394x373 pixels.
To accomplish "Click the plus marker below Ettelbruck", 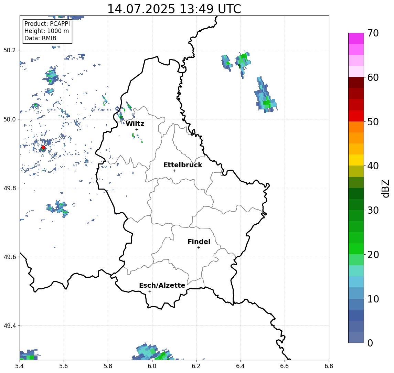I will coord(174,171).
